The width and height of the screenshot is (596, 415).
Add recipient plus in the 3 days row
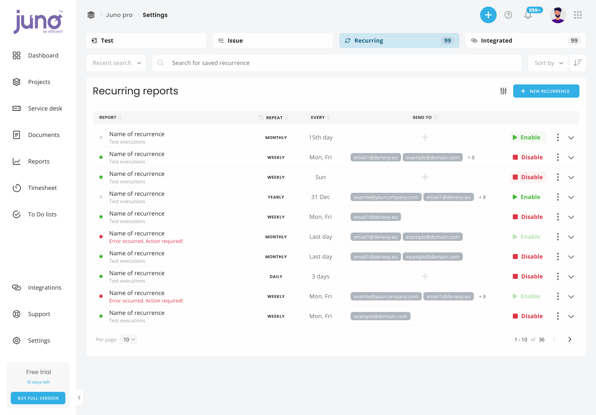425,276
